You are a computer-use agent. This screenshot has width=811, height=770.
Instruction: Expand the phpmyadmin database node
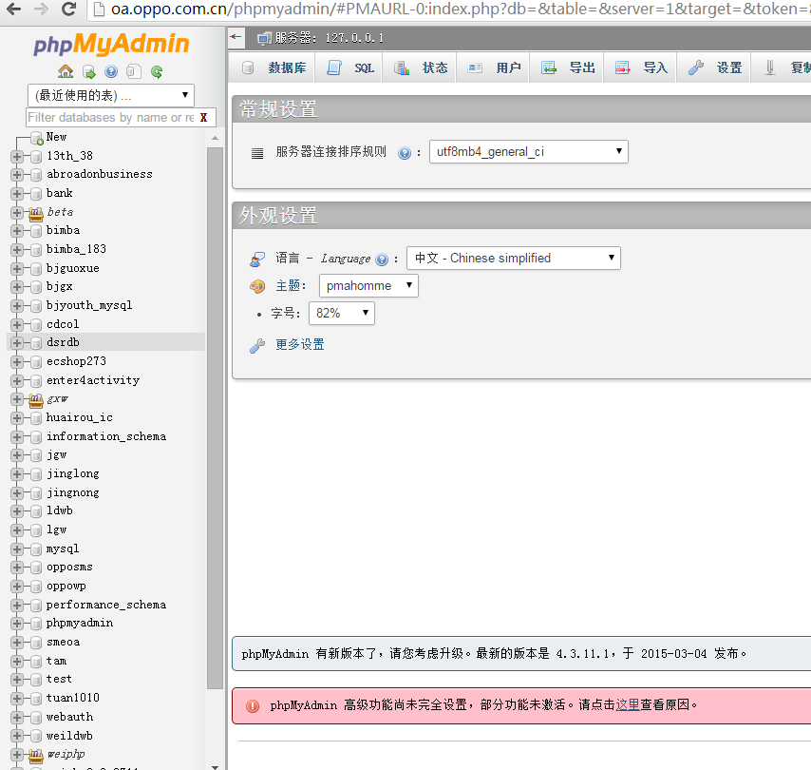16,624
